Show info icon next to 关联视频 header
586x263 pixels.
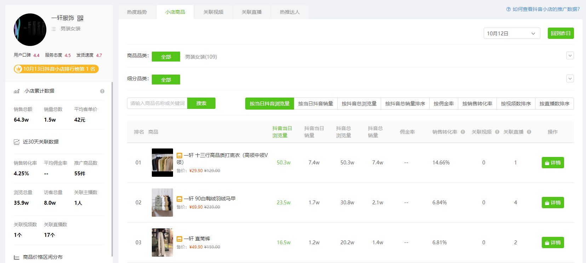point(497,132)
